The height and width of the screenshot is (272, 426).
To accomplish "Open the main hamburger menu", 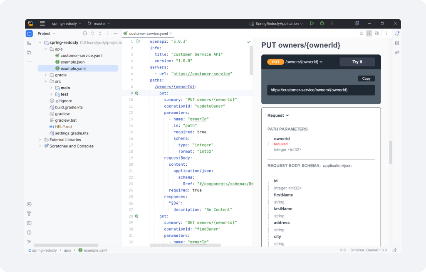I will (42, 24).
